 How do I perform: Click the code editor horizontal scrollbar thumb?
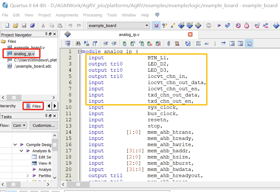click(x=78, y=184)
